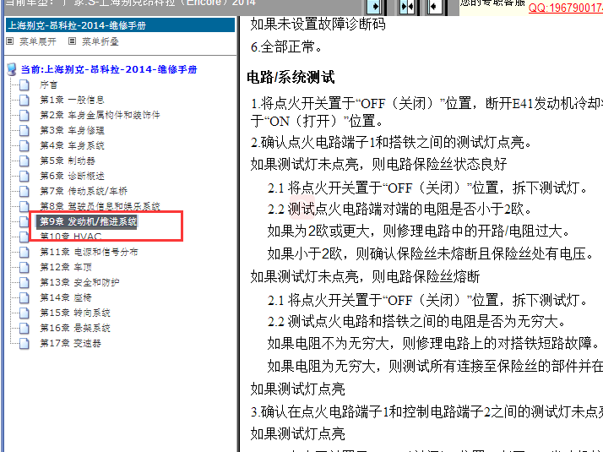603x452 pixels.
Task: Click the 电路/系统测试 heading
Action: (x=291, y=78)
